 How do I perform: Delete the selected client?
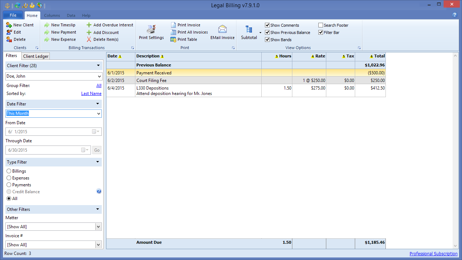(16, 39)
